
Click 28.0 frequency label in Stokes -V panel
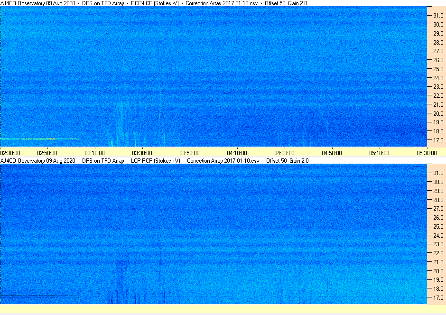438,42
